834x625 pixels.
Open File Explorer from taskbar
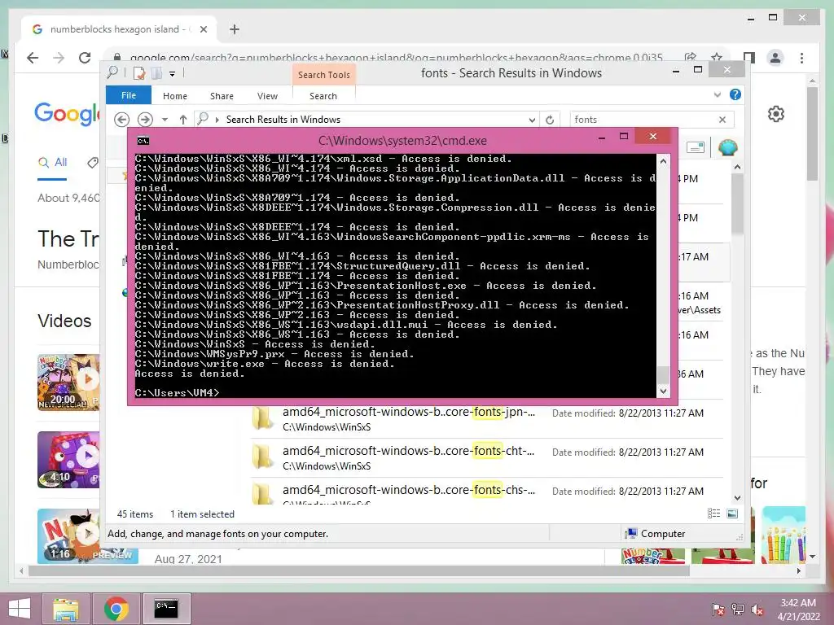pos(65,609)
